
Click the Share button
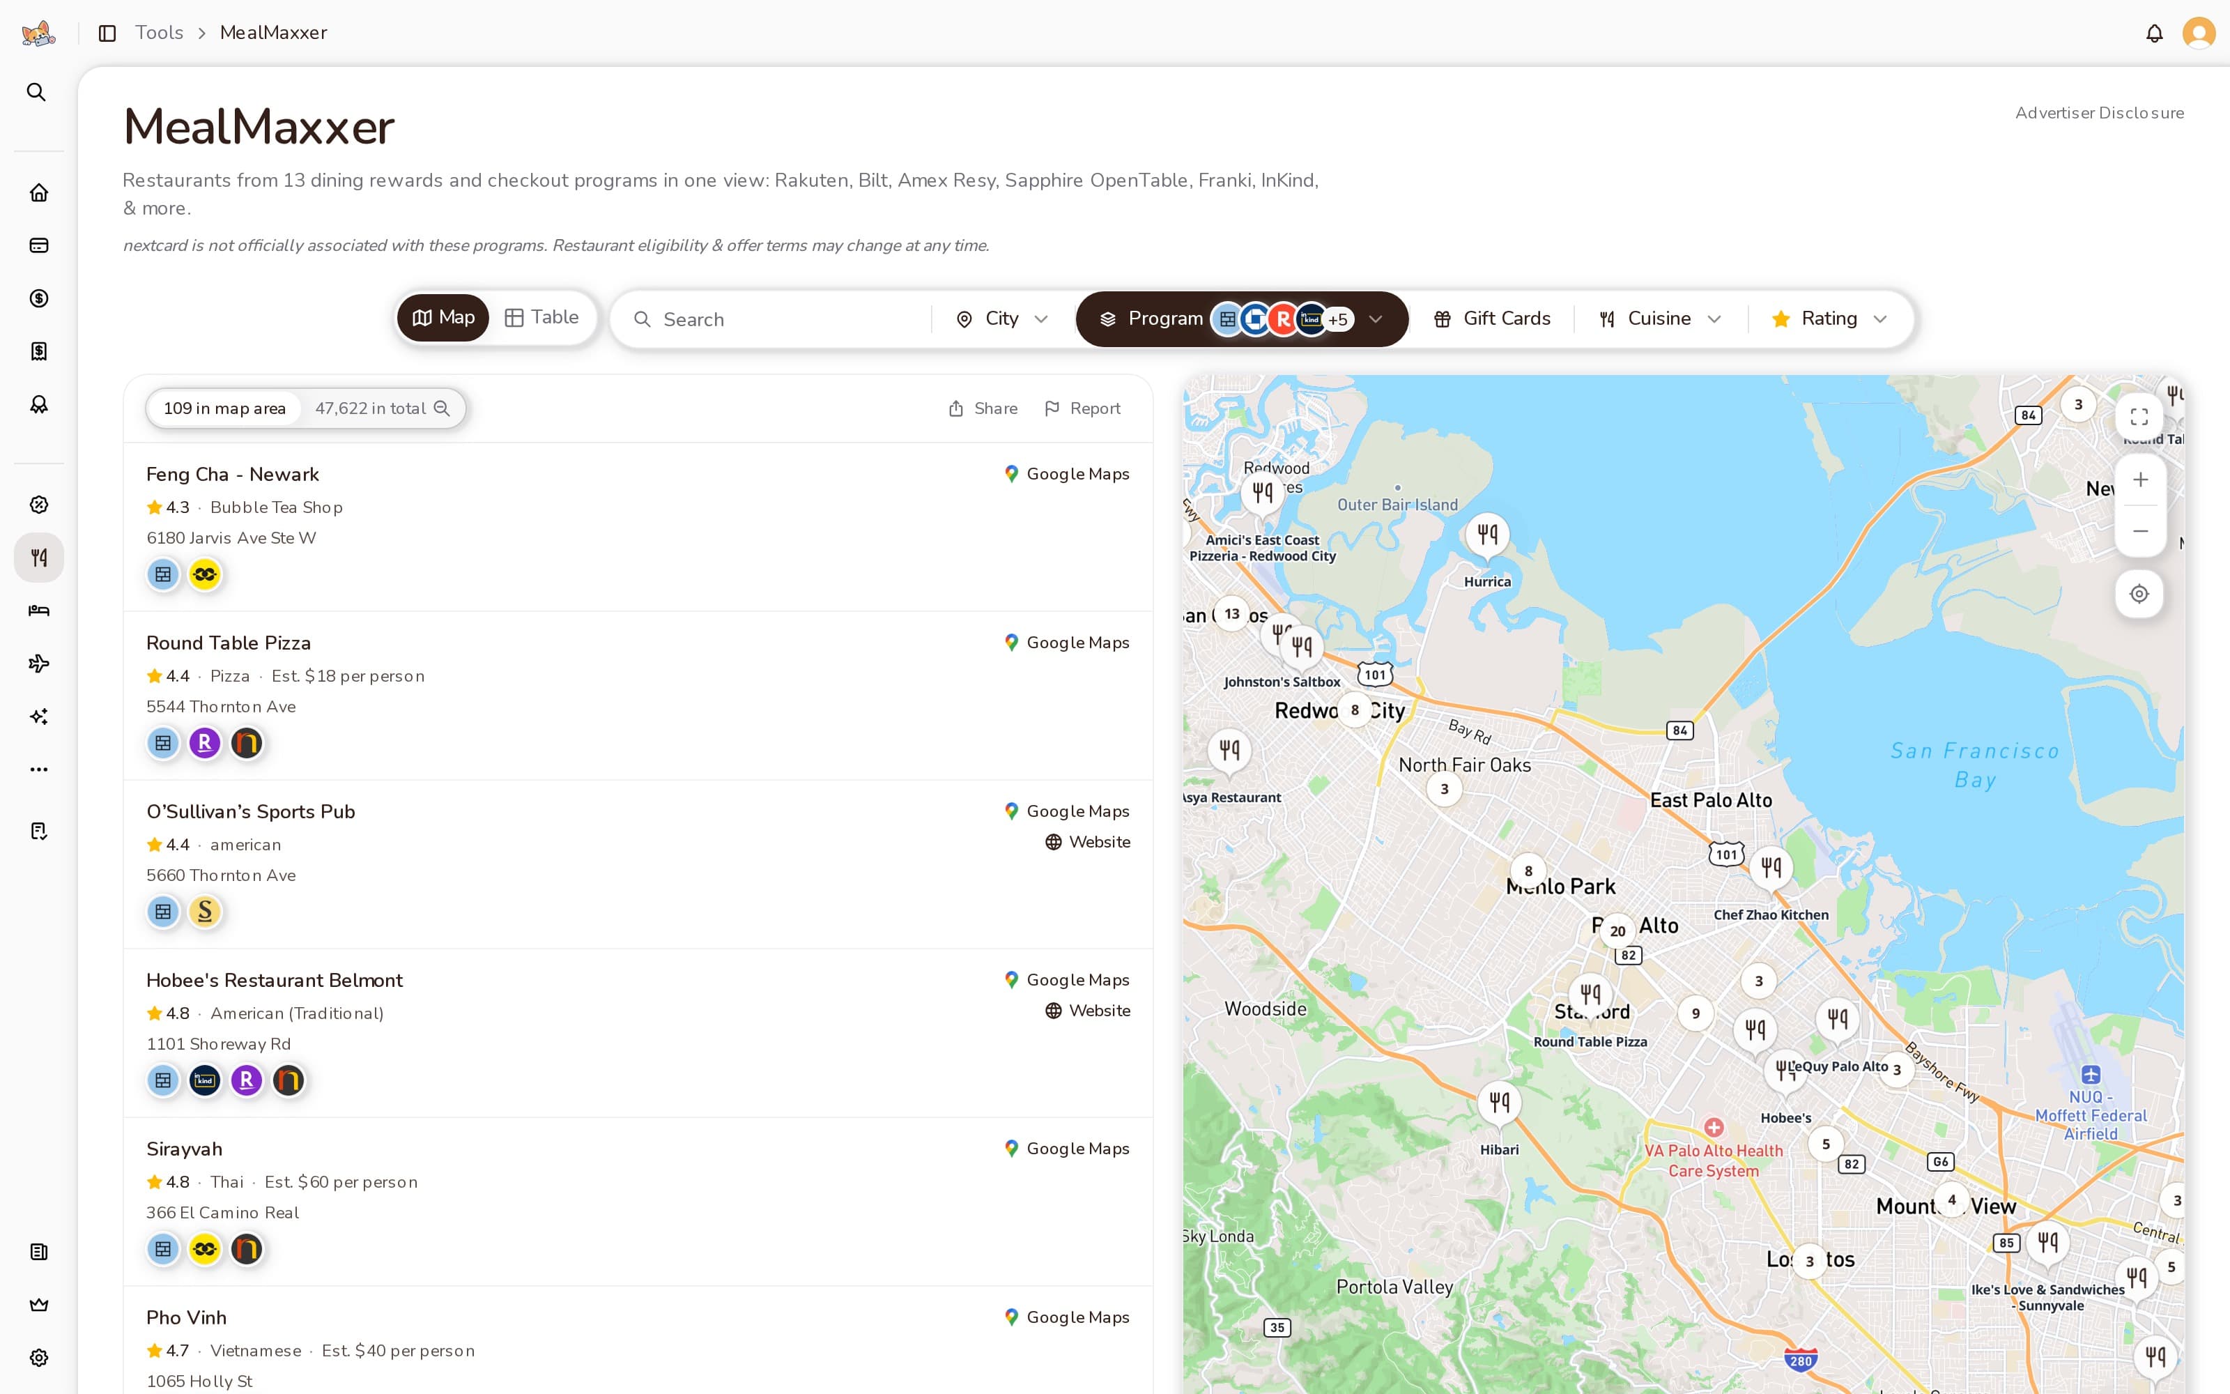click(x=983, y=408)
